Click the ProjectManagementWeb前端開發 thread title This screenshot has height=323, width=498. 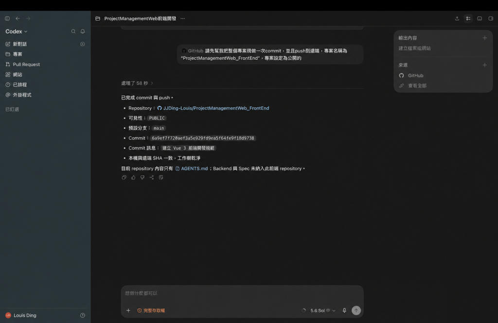click(140, 18)
